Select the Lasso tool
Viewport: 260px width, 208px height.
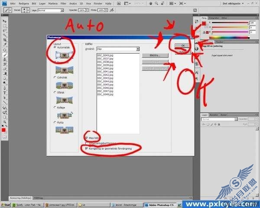pos(4,30)
